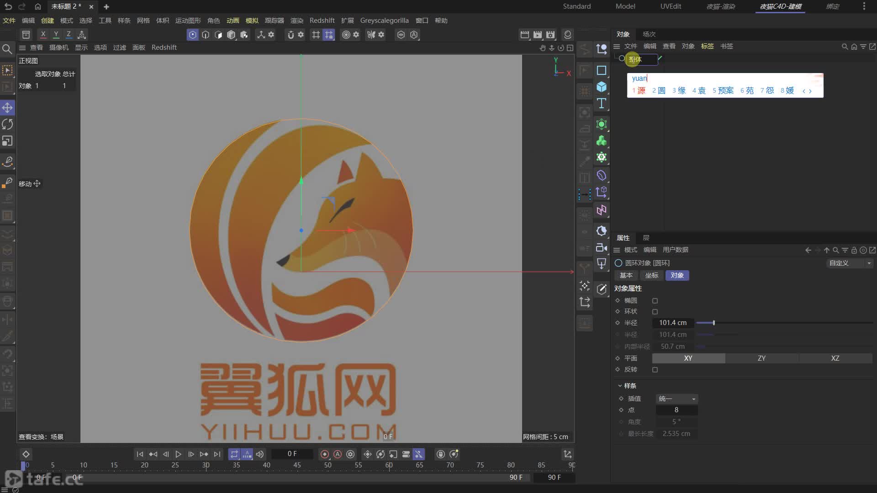Open the 自定义 preset dropdown
This screenshot has height=493, width=877.
coord(850,263)
